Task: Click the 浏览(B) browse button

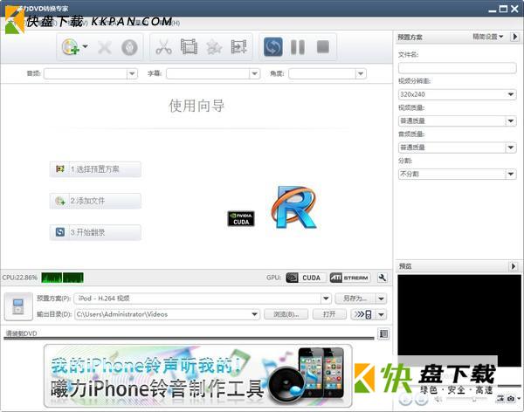Action: 286,314
